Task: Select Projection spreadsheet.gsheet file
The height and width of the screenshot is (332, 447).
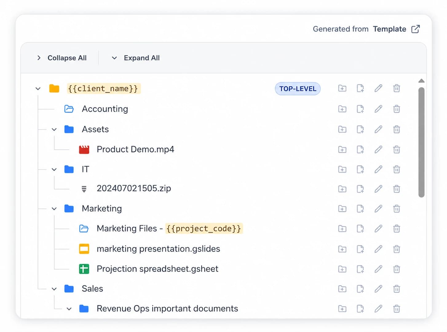Action: pos(157,269)
